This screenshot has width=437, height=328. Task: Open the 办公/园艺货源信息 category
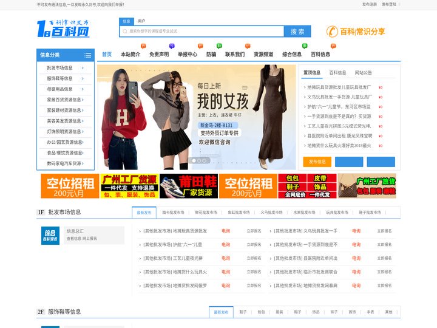[65, 142]
